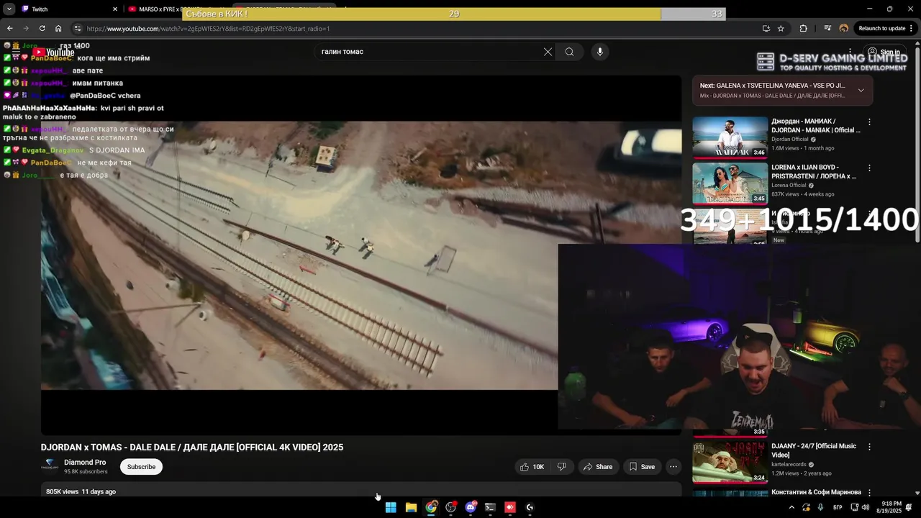The image size is (921, 518).
Task: Start voice search with the microphone
Action: [599, 52]
